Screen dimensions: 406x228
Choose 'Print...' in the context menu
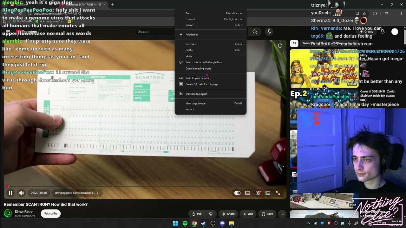click(x=211, y=50)
